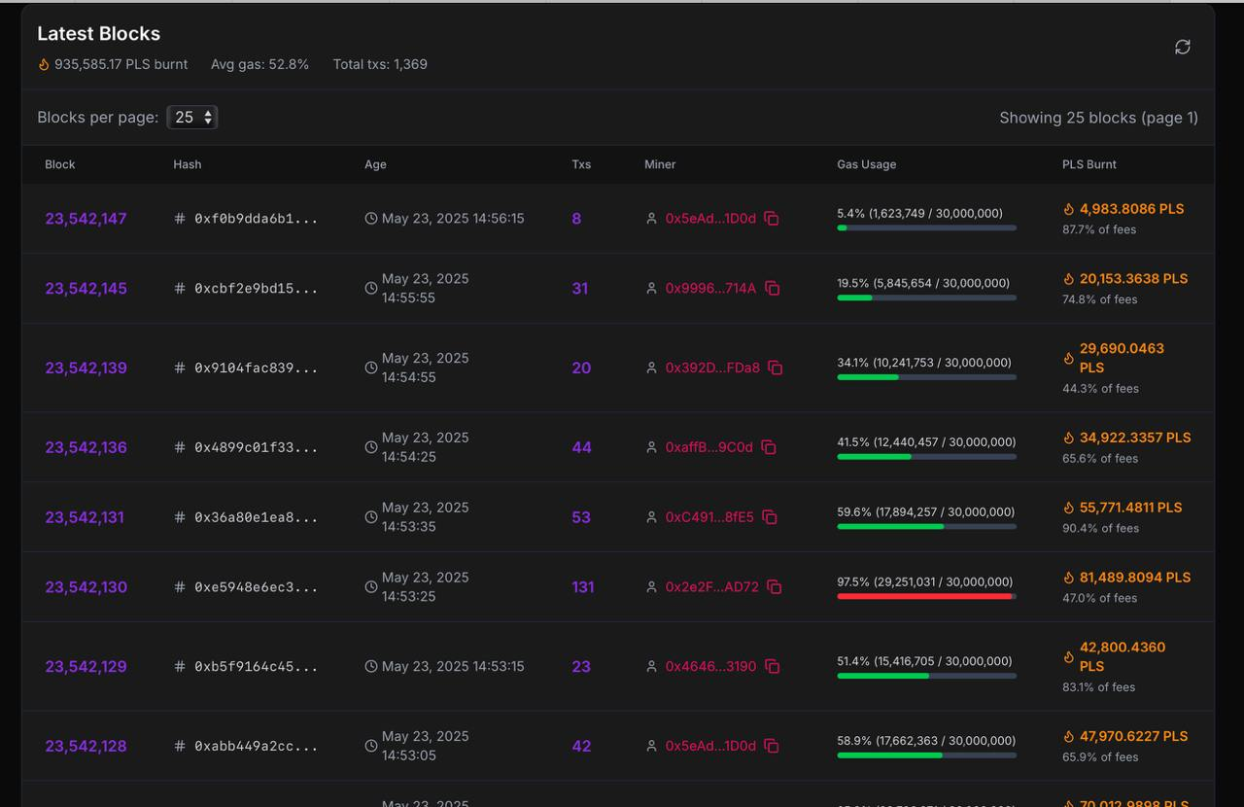Click the Miner column header
This screenshot has height=807, width=1244.
pyautogui.click(x=660, y=164)
